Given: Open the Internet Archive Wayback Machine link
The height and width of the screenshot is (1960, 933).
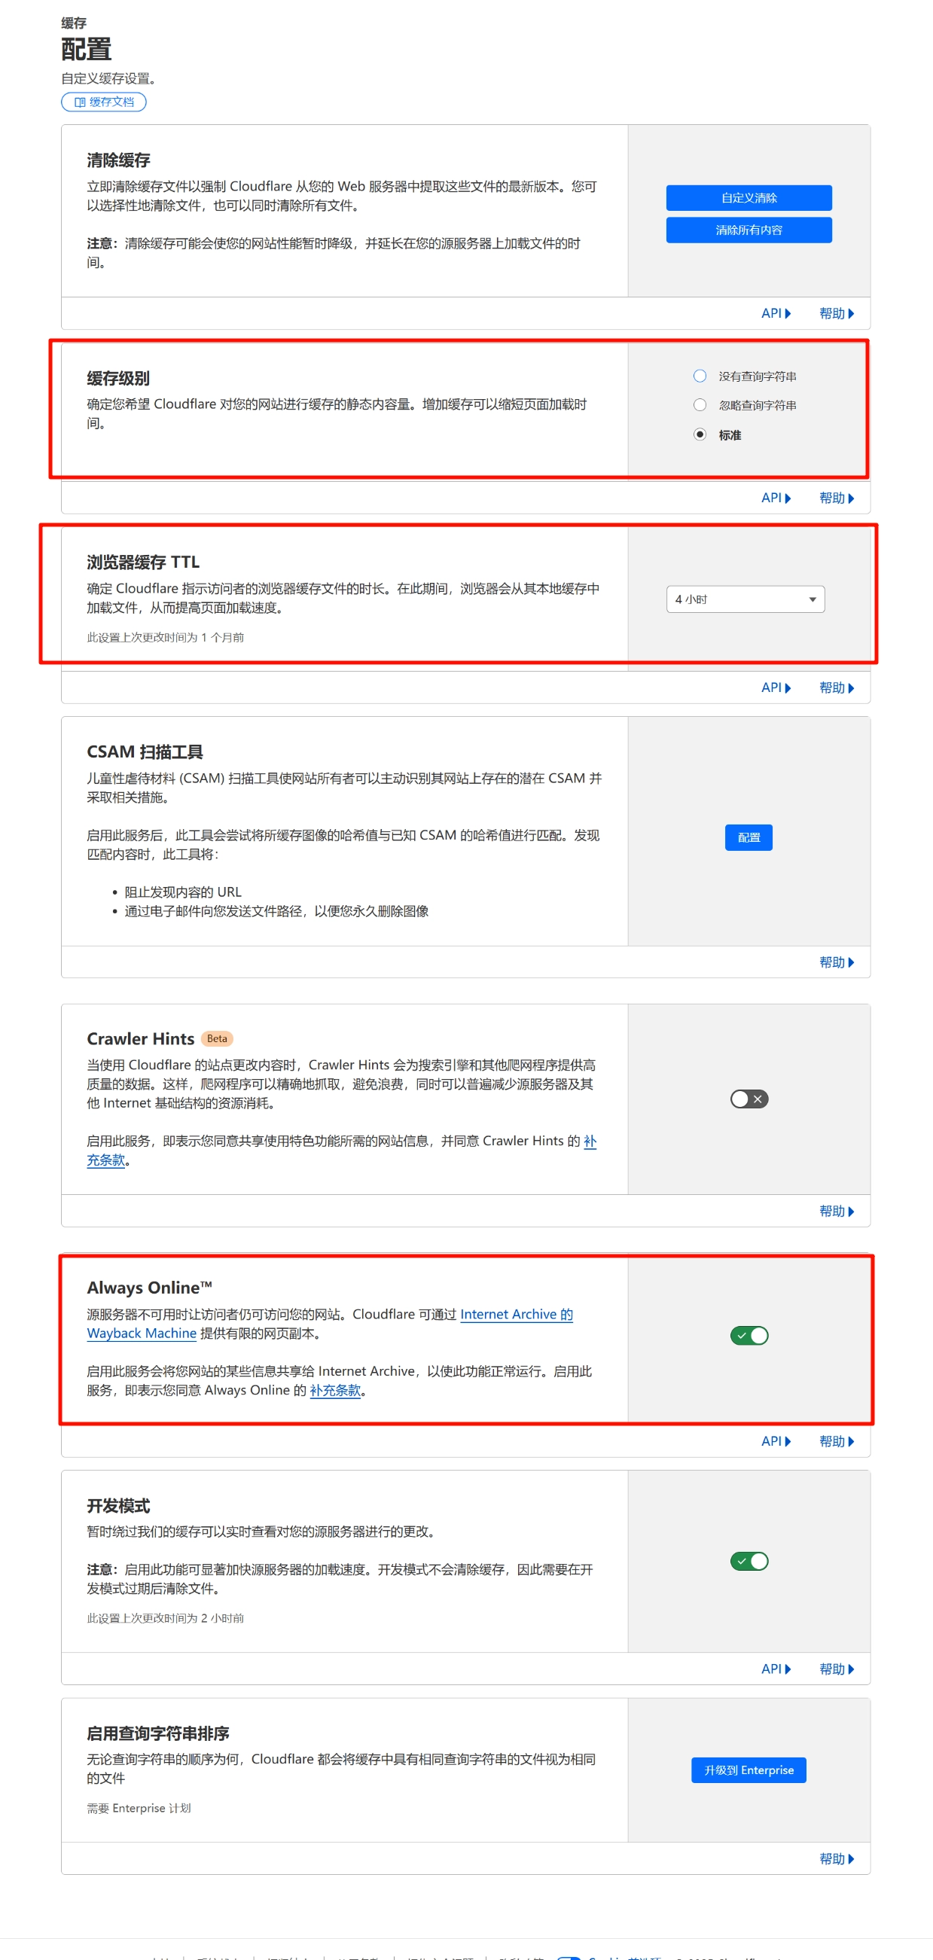Looking at the screenshot, I should [x=516, y=1314].
